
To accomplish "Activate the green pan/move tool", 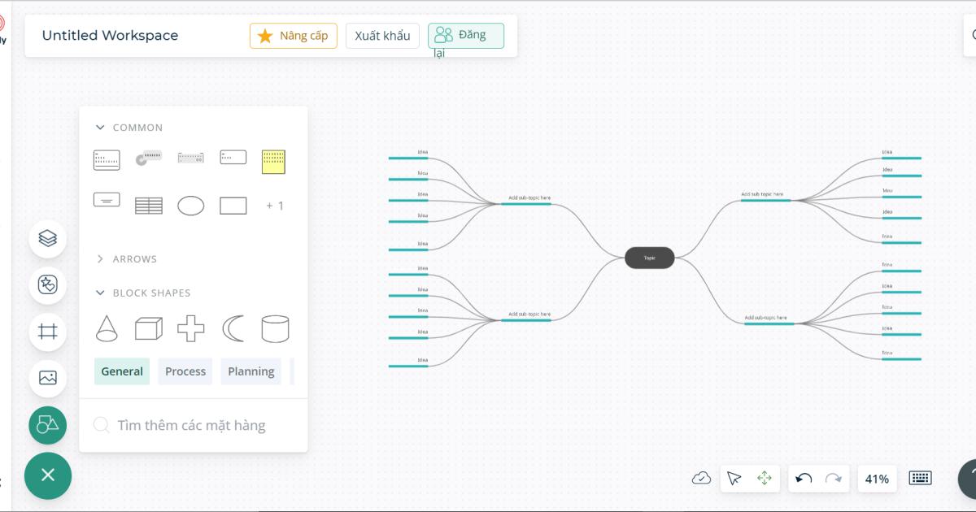I will (765, 479).
